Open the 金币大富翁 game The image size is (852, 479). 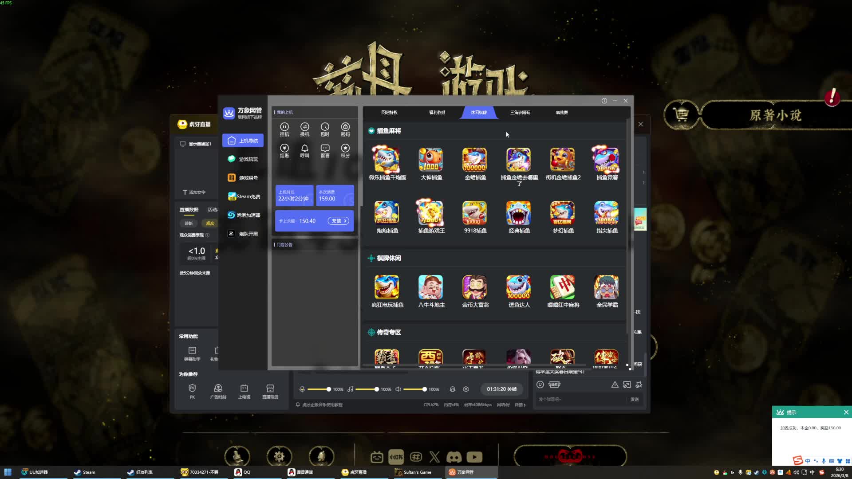474,287
